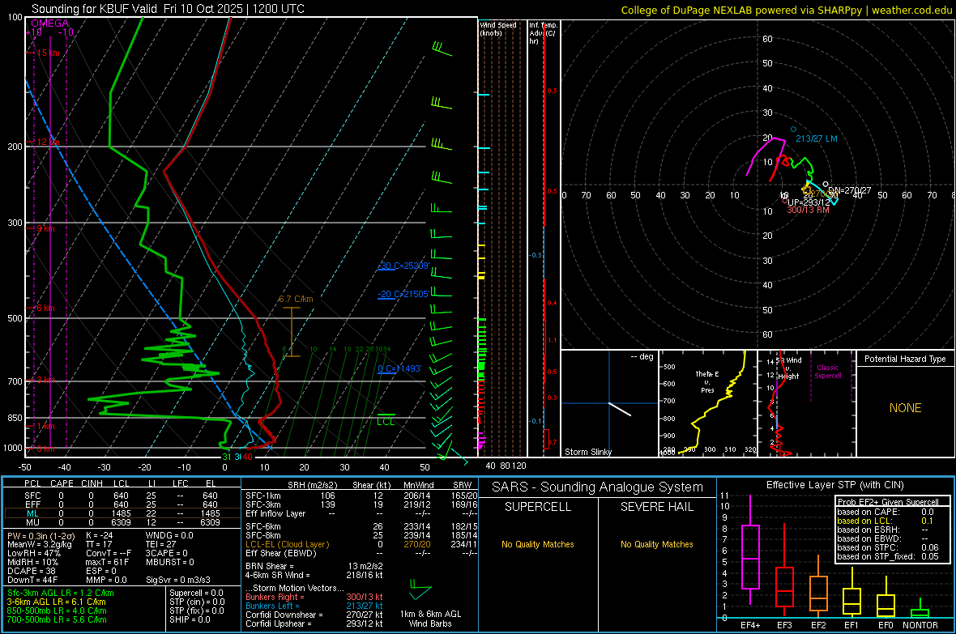Click the Wind Speed (knots) panel header
Screen dimensions: 956x634
coord(497,28)
